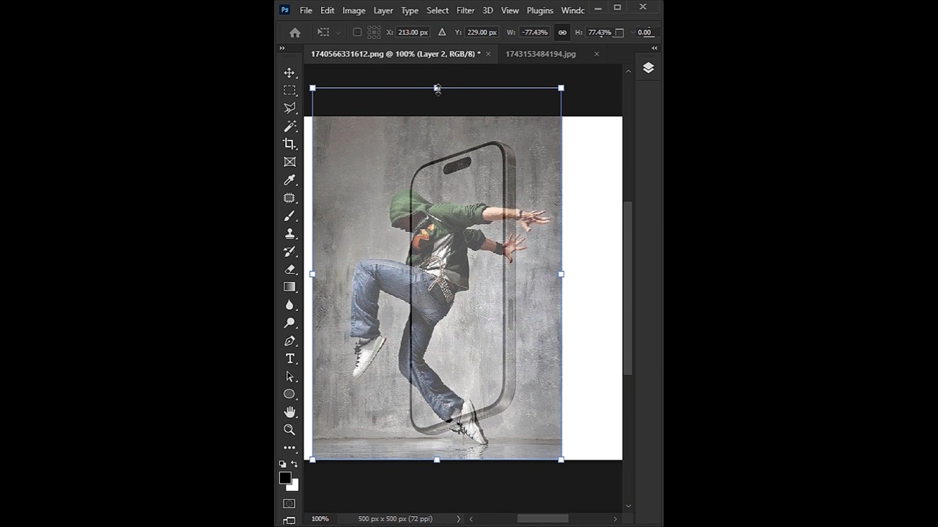Open the Filter menu

tap(465, 10)
